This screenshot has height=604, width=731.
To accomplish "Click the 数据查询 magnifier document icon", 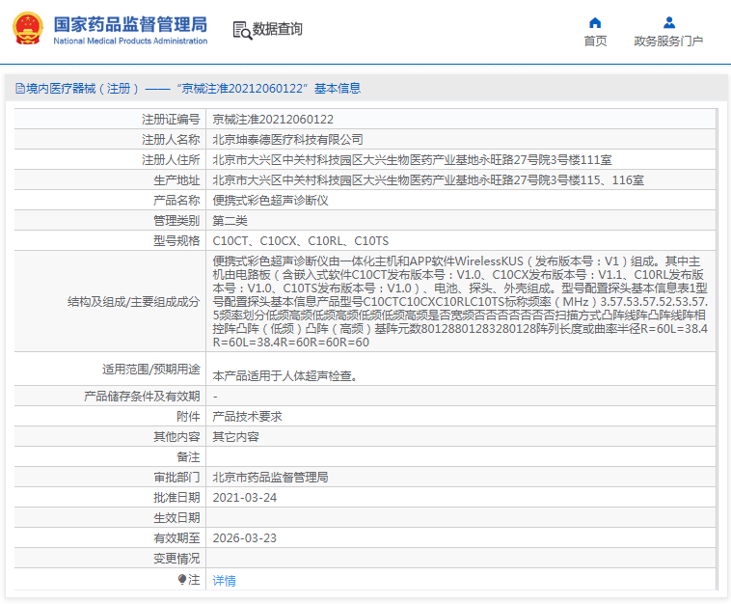I will coord(241,30).
